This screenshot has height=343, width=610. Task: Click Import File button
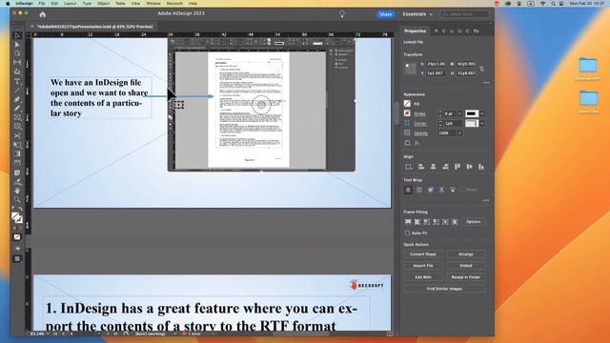tap(423, 266)
